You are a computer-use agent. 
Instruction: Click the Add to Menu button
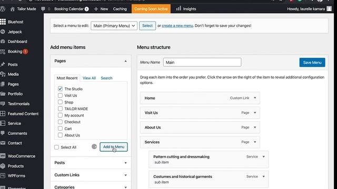[x=114, y=147]
